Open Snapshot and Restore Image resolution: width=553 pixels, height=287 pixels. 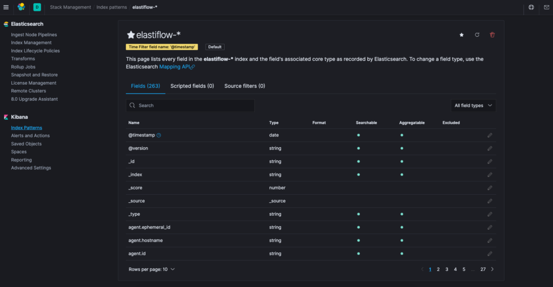pos(34,74)
